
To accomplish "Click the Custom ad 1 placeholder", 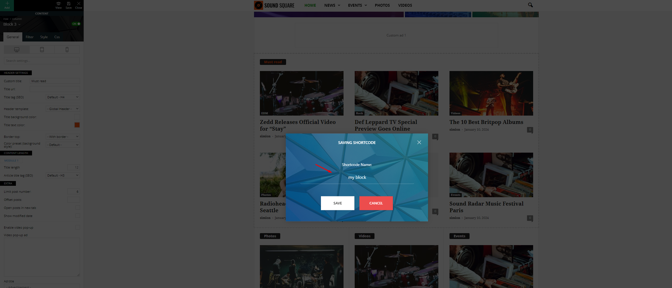I will click(396, 35).
